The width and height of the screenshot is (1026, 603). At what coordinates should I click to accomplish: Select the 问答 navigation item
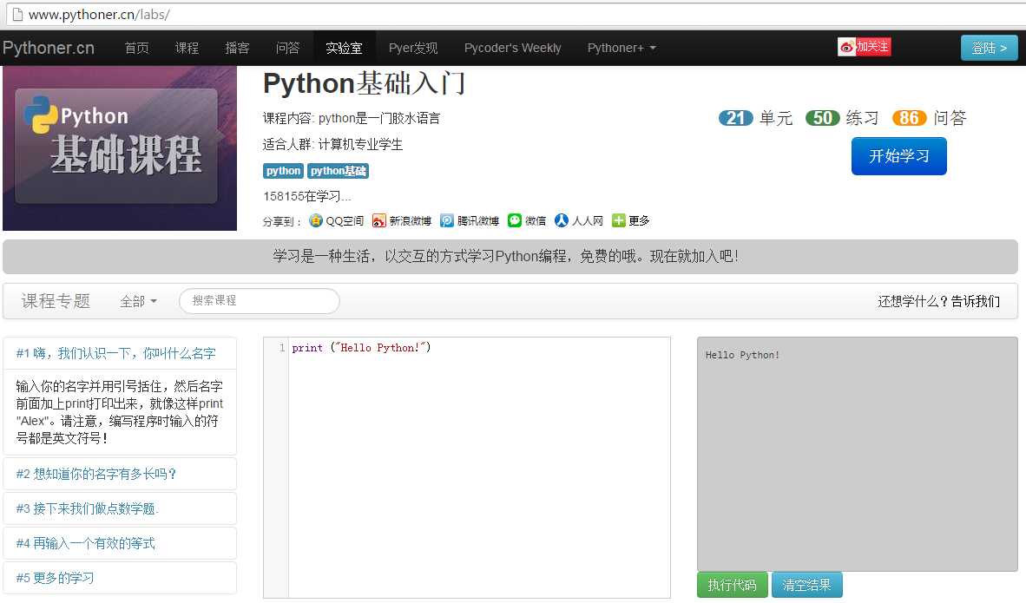pos(287,48)
